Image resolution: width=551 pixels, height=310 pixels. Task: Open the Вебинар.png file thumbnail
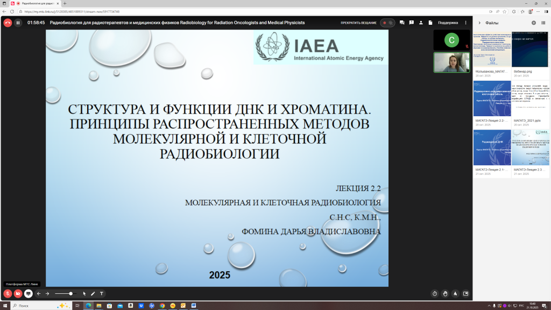(x=530, y=49)
